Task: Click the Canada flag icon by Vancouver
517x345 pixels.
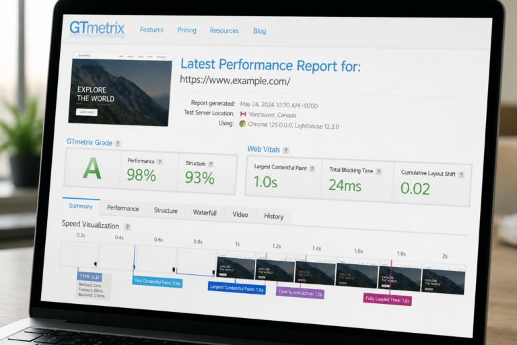Action: [243, 114]
